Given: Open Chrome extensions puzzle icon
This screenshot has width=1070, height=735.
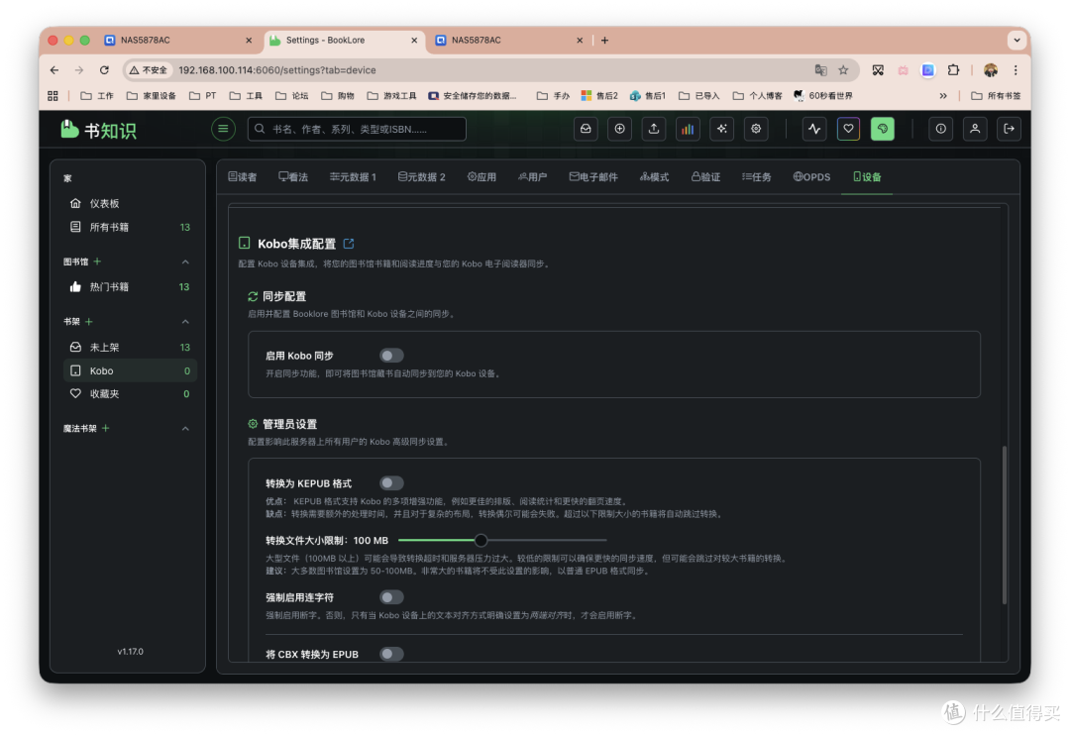Looking at the screenshot, I should pyautogui.click(x=953, y=70).
